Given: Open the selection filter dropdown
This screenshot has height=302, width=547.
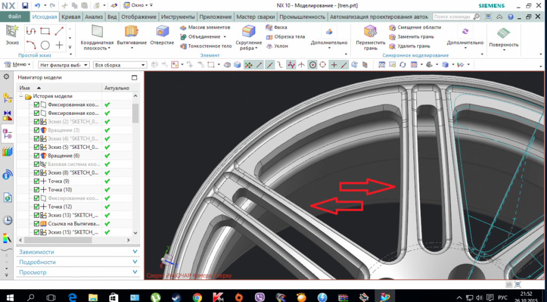Looking at the screenshot, I should [x=64, y=65].
